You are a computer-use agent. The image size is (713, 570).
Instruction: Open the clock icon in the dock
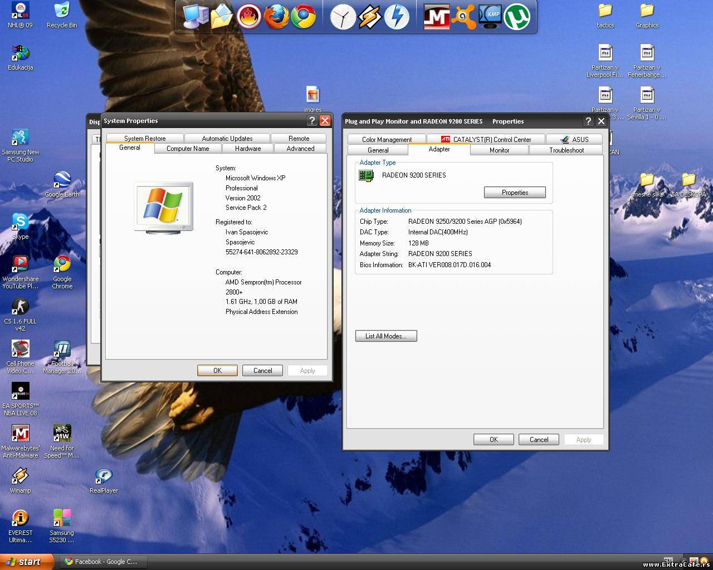tap(343, 17)
